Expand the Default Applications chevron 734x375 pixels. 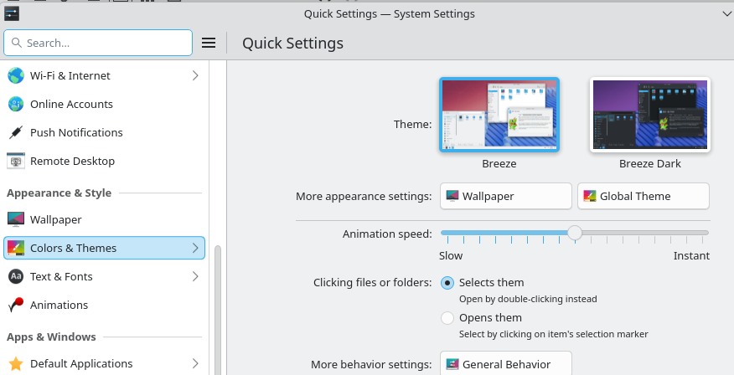pyautogui.click(x=196, y=363)
